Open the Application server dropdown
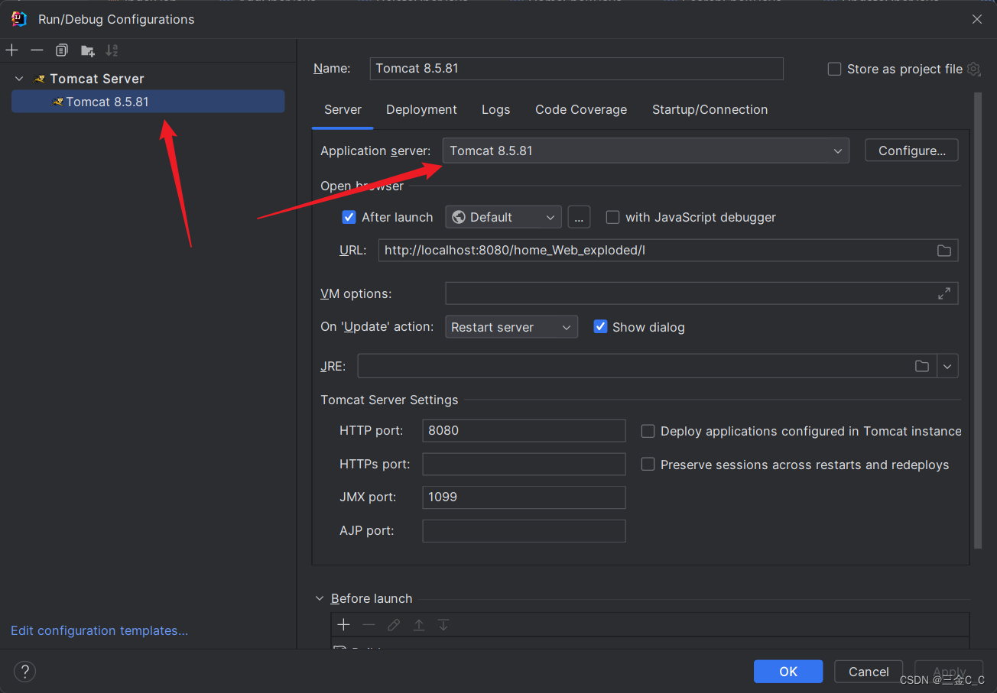The image size is (997, 693). point(646,151)
